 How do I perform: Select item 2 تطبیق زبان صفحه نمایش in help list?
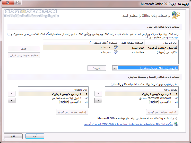[53, 98]
